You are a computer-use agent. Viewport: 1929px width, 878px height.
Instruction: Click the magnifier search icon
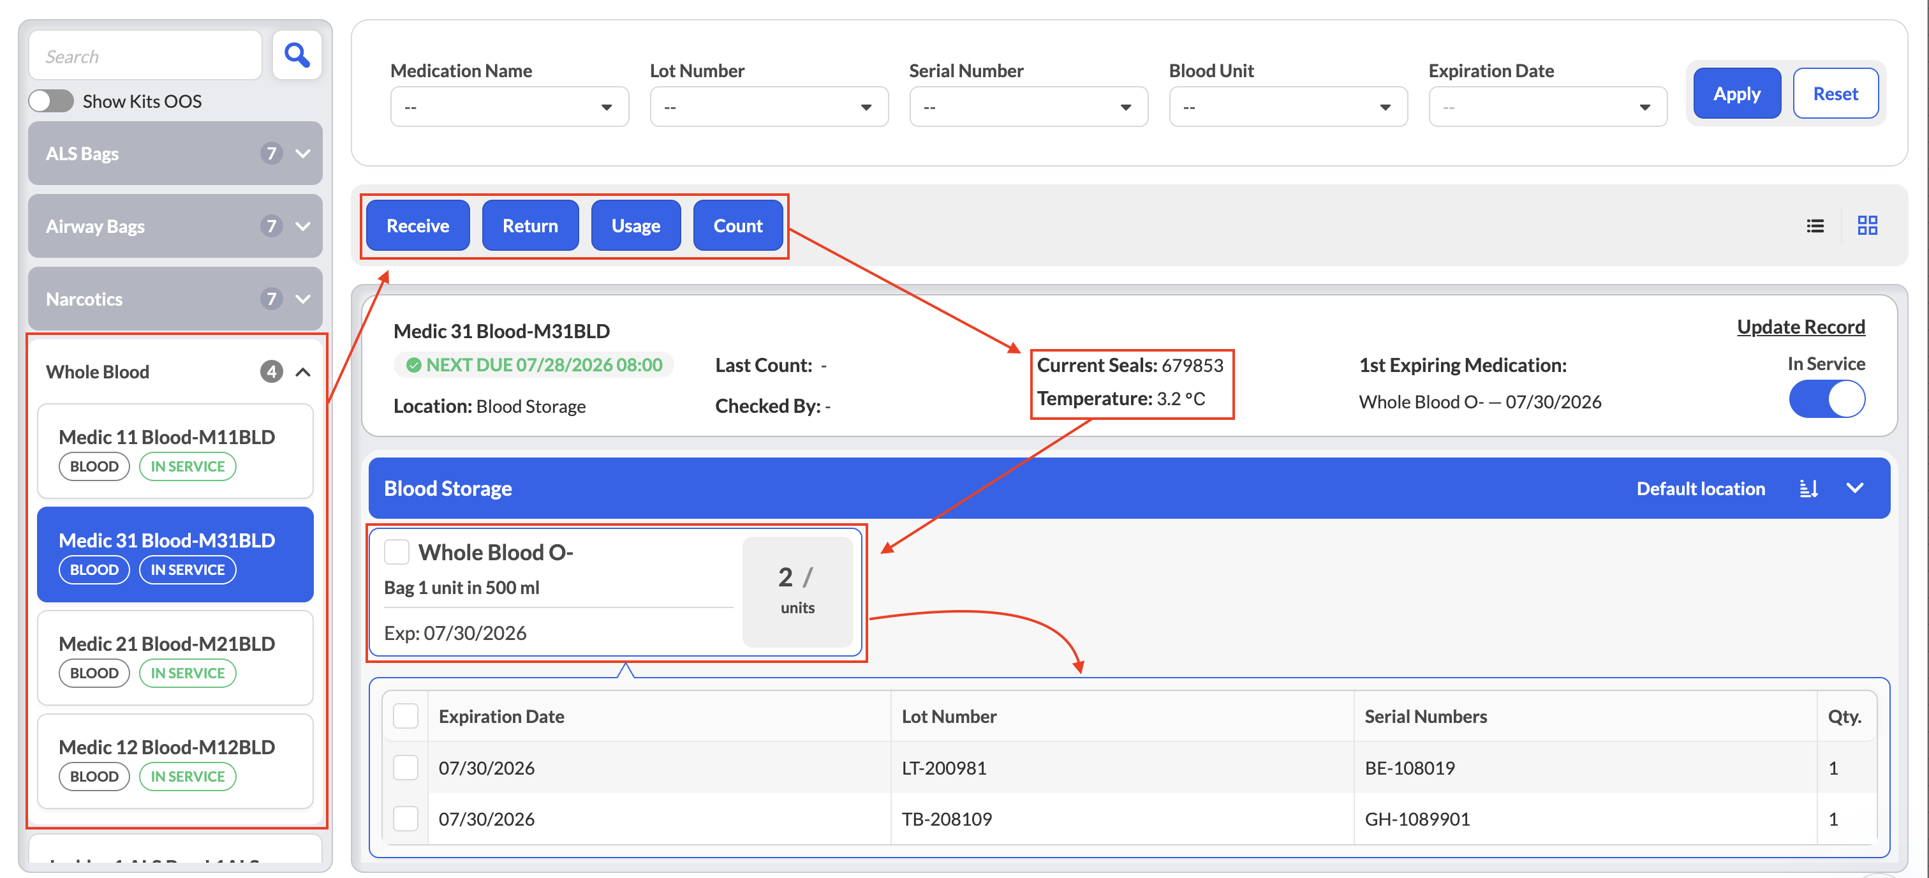(x=297, y=56)
